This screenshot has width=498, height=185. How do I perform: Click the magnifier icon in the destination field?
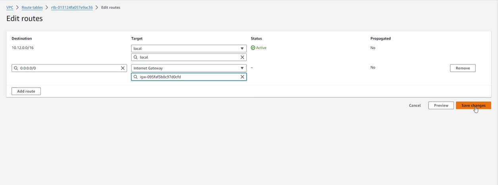point(16,68)
